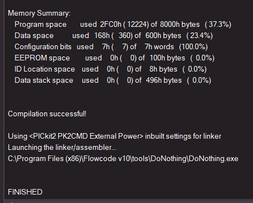The height and width of the screenshot is (203, 253).
Task: Click the PICkit2 PK2CMD External Power text
Action: pos(86,136)
